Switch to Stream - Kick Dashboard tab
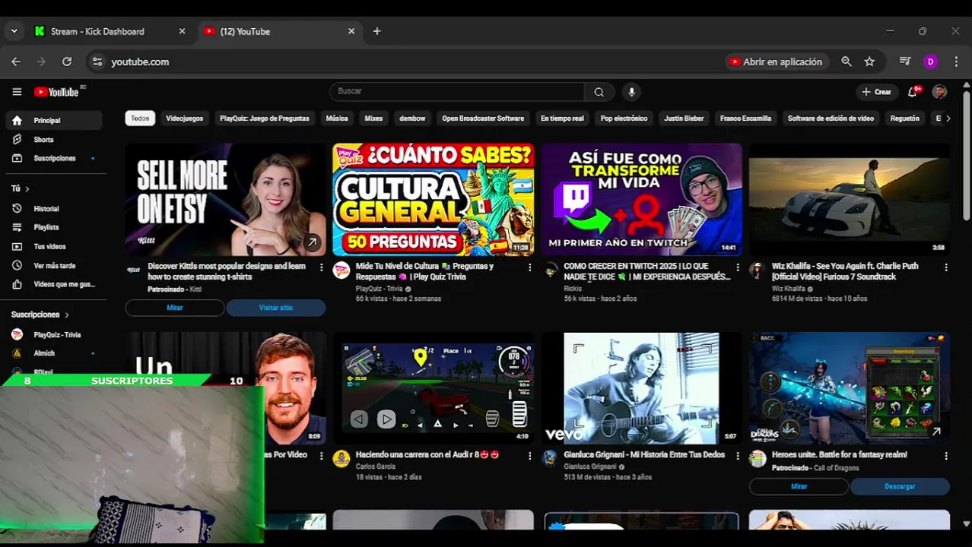The image size is (972, 547). point(110,31)
